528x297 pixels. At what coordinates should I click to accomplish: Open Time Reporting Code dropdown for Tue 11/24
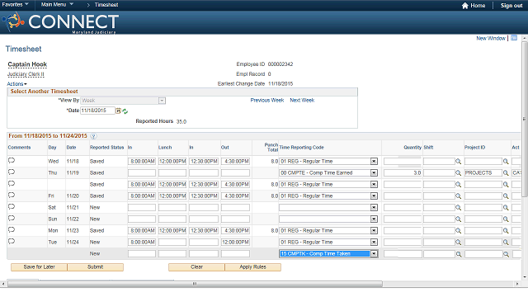point(374,242)
